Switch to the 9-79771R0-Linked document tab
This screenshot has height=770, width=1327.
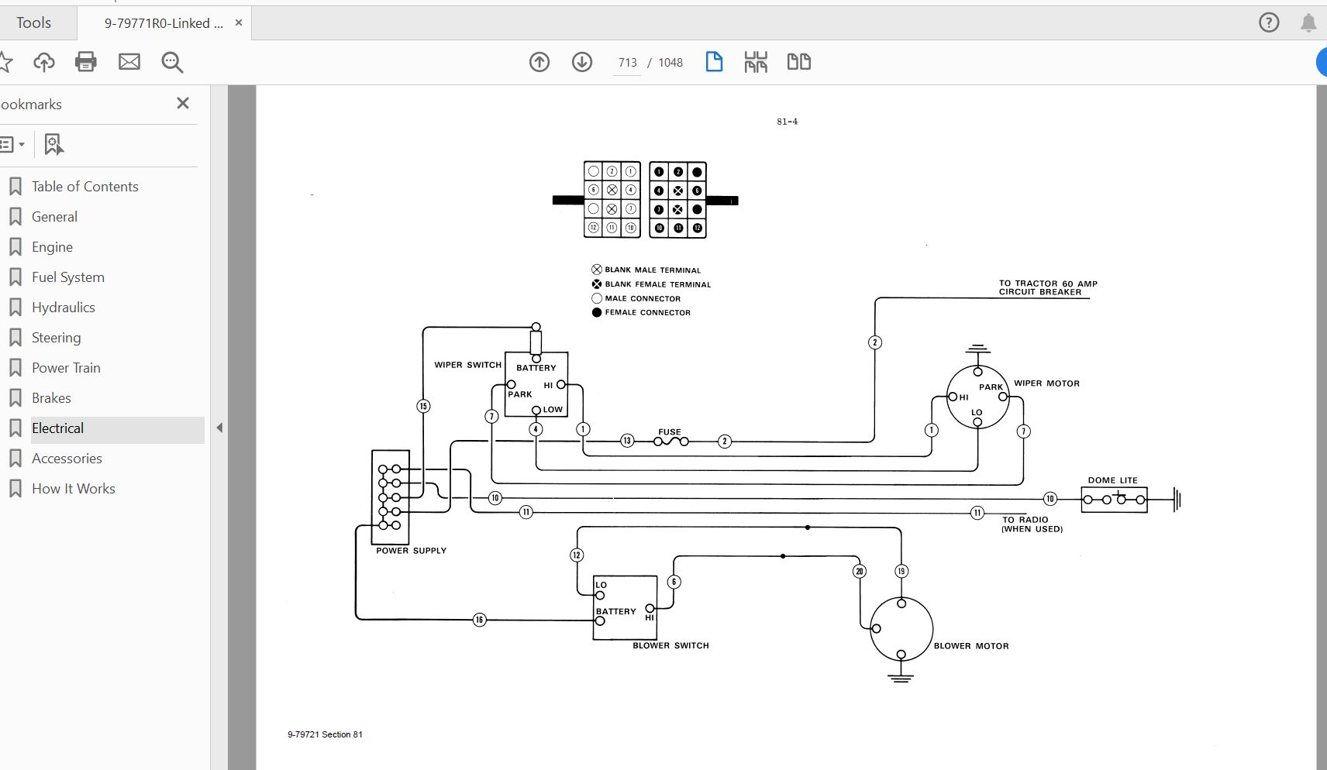(x=164, y=23)
